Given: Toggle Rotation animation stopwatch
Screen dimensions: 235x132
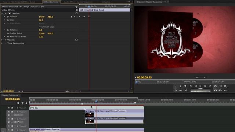Looking at the screenshot, I should (x=8, y=30).
